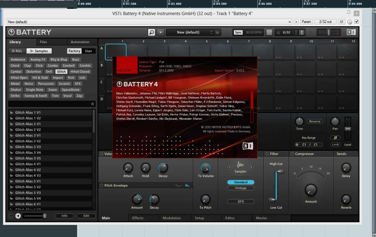Click the magnifier browser button in Battery header
This screenshot has width=376, height=237.
[x=152, y=32]
